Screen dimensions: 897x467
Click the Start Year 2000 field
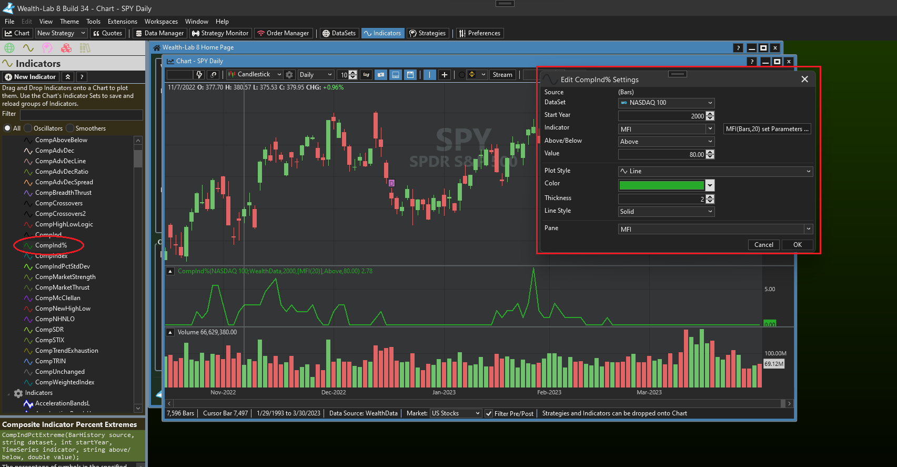[662, 116]
